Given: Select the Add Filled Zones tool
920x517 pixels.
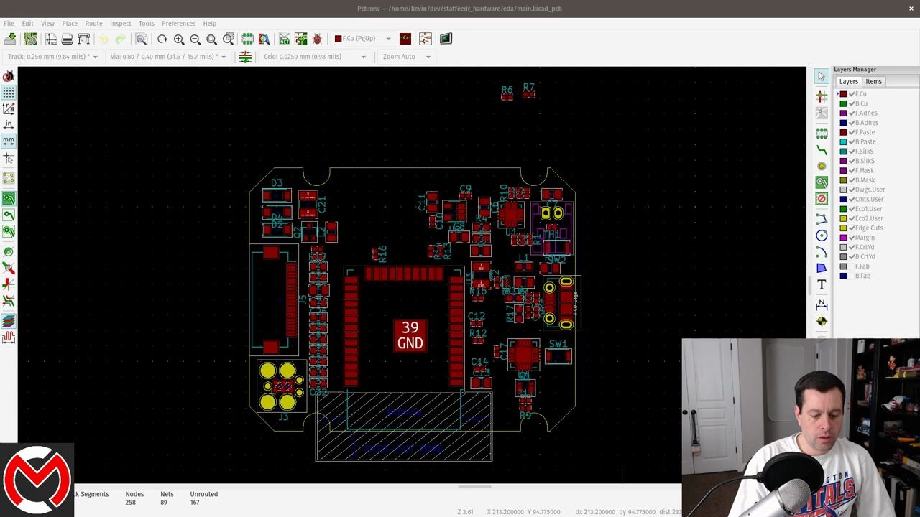Looking at the screenshot, I should click(822, 182).
